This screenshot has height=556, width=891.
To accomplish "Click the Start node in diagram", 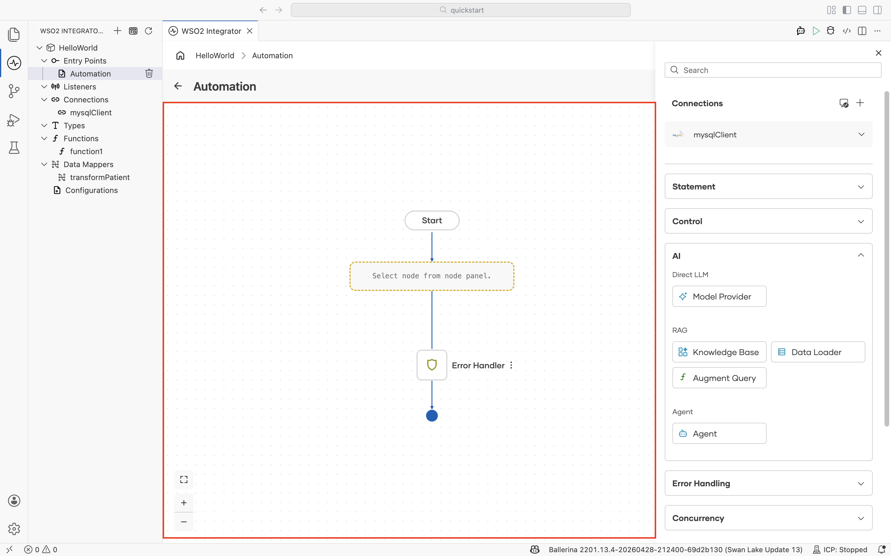I will 432,220.
